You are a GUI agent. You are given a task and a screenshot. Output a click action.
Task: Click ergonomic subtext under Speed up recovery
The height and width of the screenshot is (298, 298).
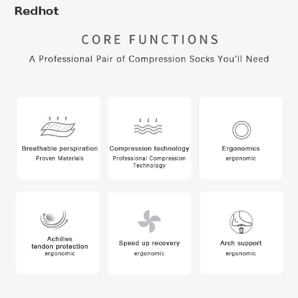tap(149, 253)
